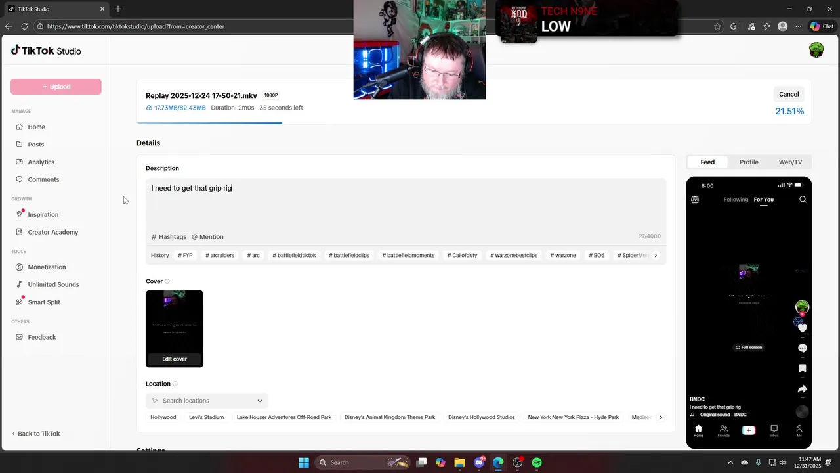Switch preview to the Profile tab
The height and width of the screenshot is (473, 840).
pyautogui.click(x=749, y=162)
